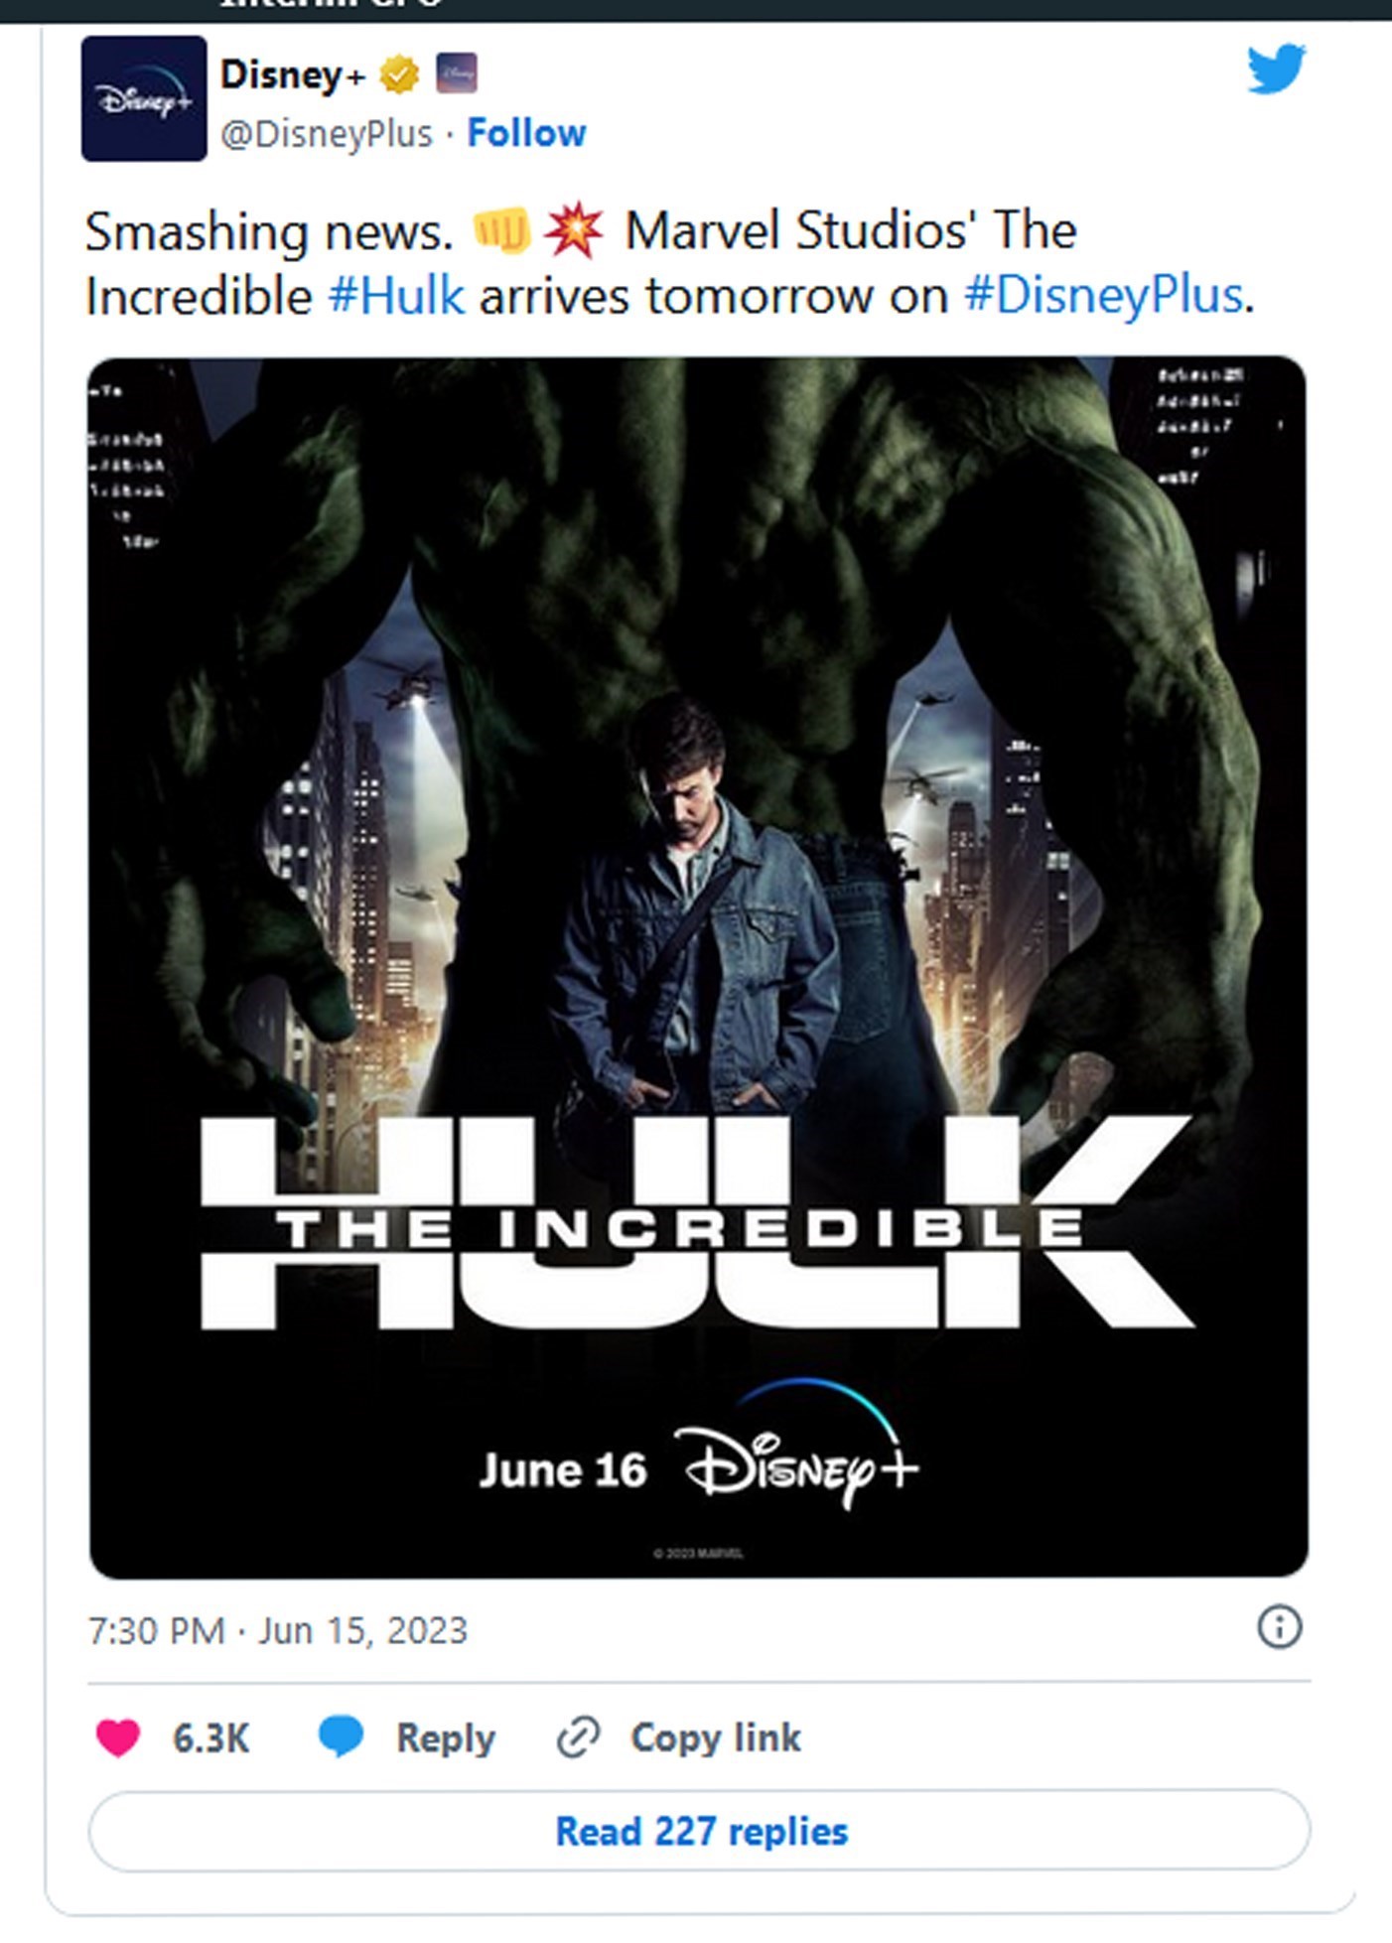Click the "Smashing news" tweet text

pyautogui.click(x=268, y=232)
